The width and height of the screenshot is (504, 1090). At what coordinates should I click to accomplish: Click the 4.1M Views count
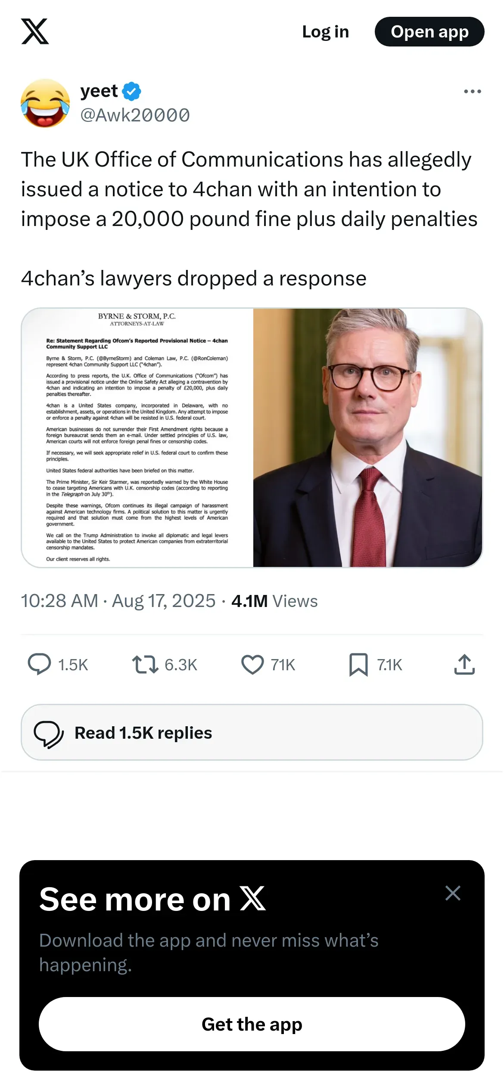(274, 601)
